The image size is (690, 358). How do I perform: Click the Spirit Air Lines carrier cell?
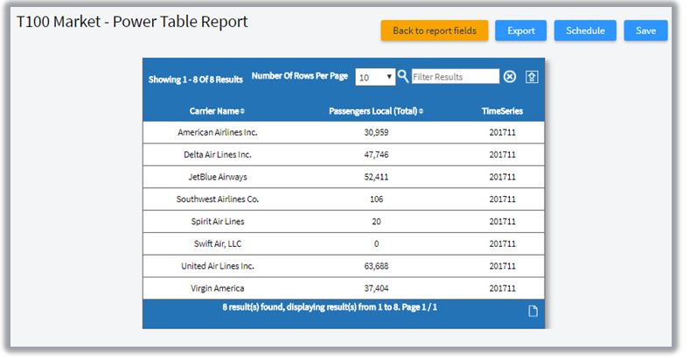[218, 221]
